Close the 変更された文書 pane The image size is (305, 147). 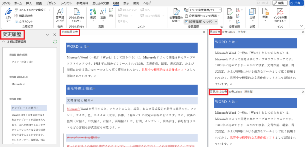coord(303,92)
